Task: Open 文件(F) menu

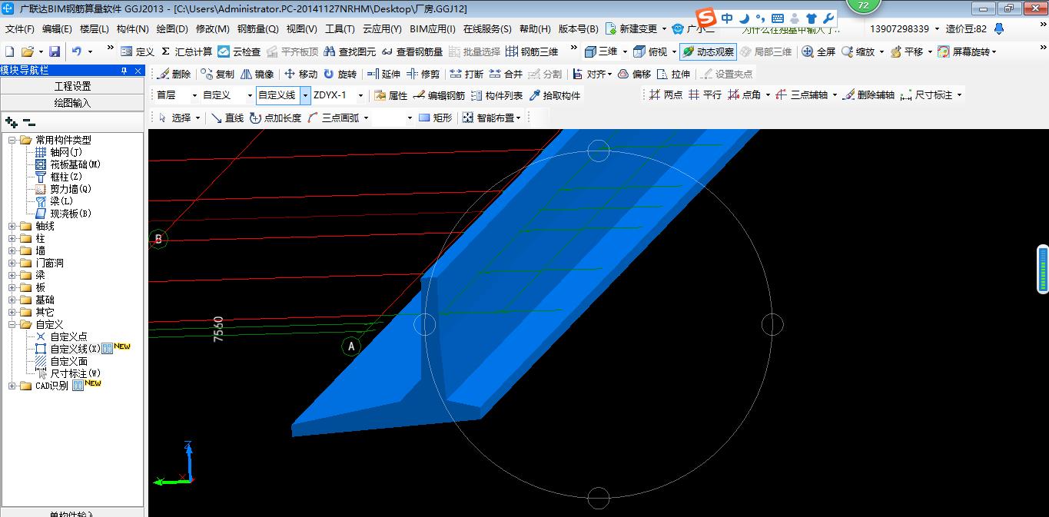Action: [20, 29]
